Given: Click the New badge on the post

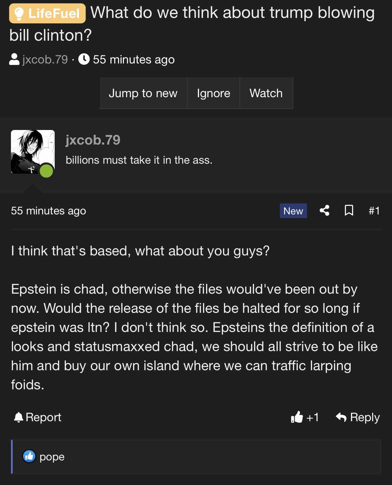Looking at the screenshot, I should pyautogui.click(x=293, y=211).
